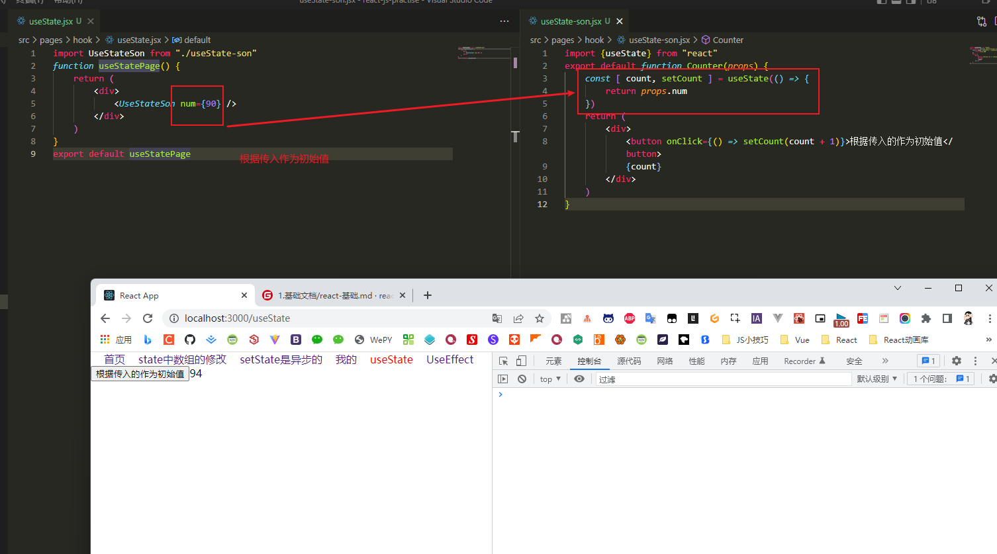Clear the console with the clear icon

(522, 379)
